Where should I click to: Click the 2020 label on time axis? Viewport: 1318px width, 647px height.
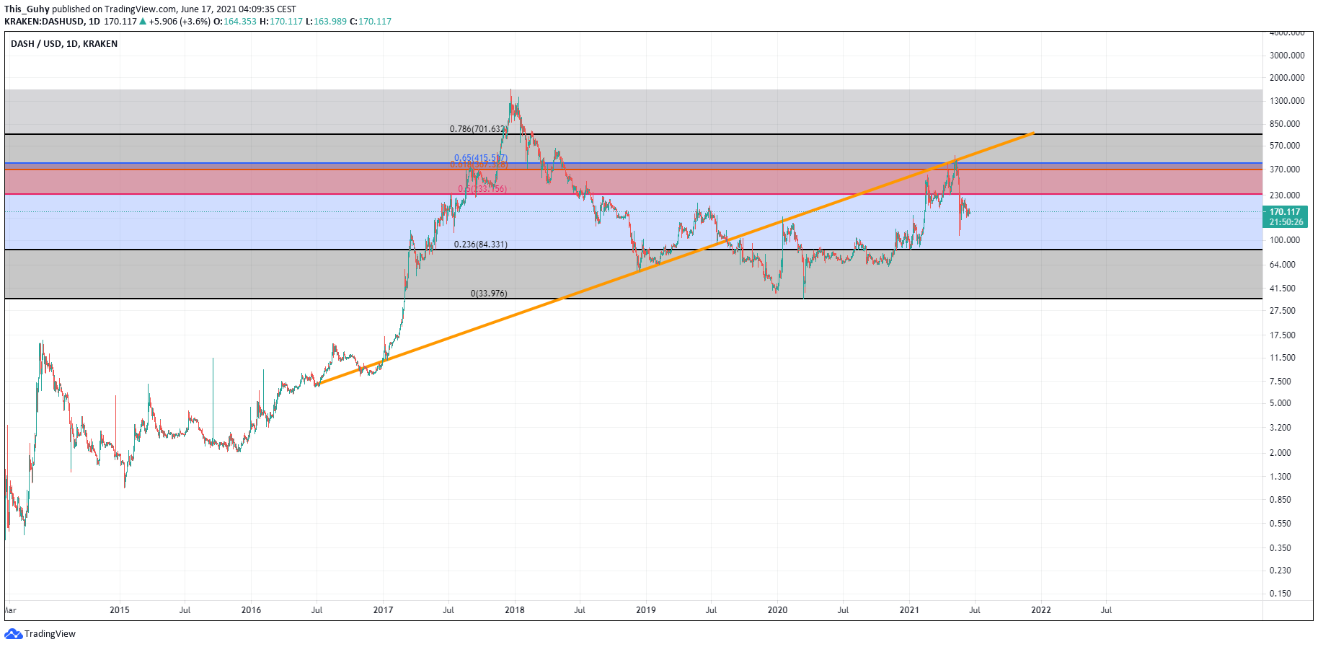[777, 610]
